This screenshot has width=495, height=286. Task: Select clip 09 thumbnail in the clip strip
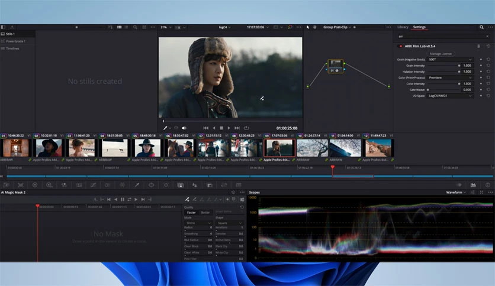tap(279, 148)
